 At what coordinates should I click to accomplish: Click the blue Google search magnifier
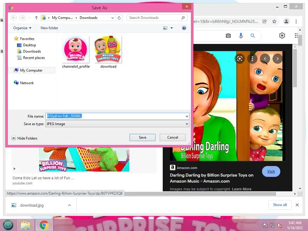(253, 36)
